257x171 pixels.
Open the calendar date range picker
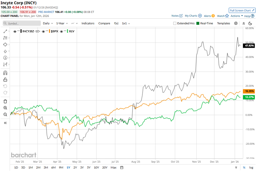click(x=122, y=167)
